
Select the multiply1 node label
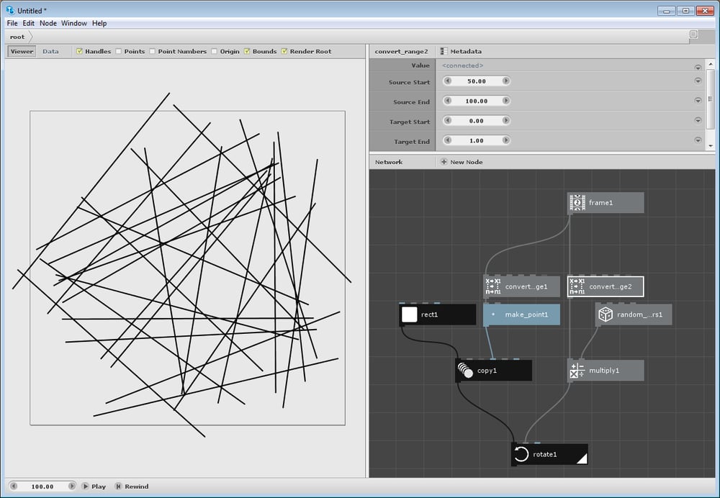pyautogui.click(x=604, y=371)
